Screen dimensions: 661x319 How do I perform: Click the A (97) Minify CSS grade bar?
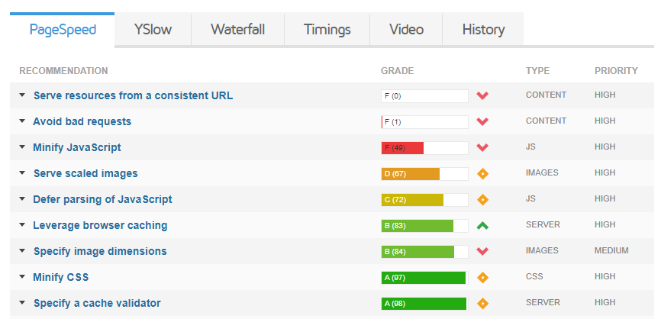[x=424, y=277]
